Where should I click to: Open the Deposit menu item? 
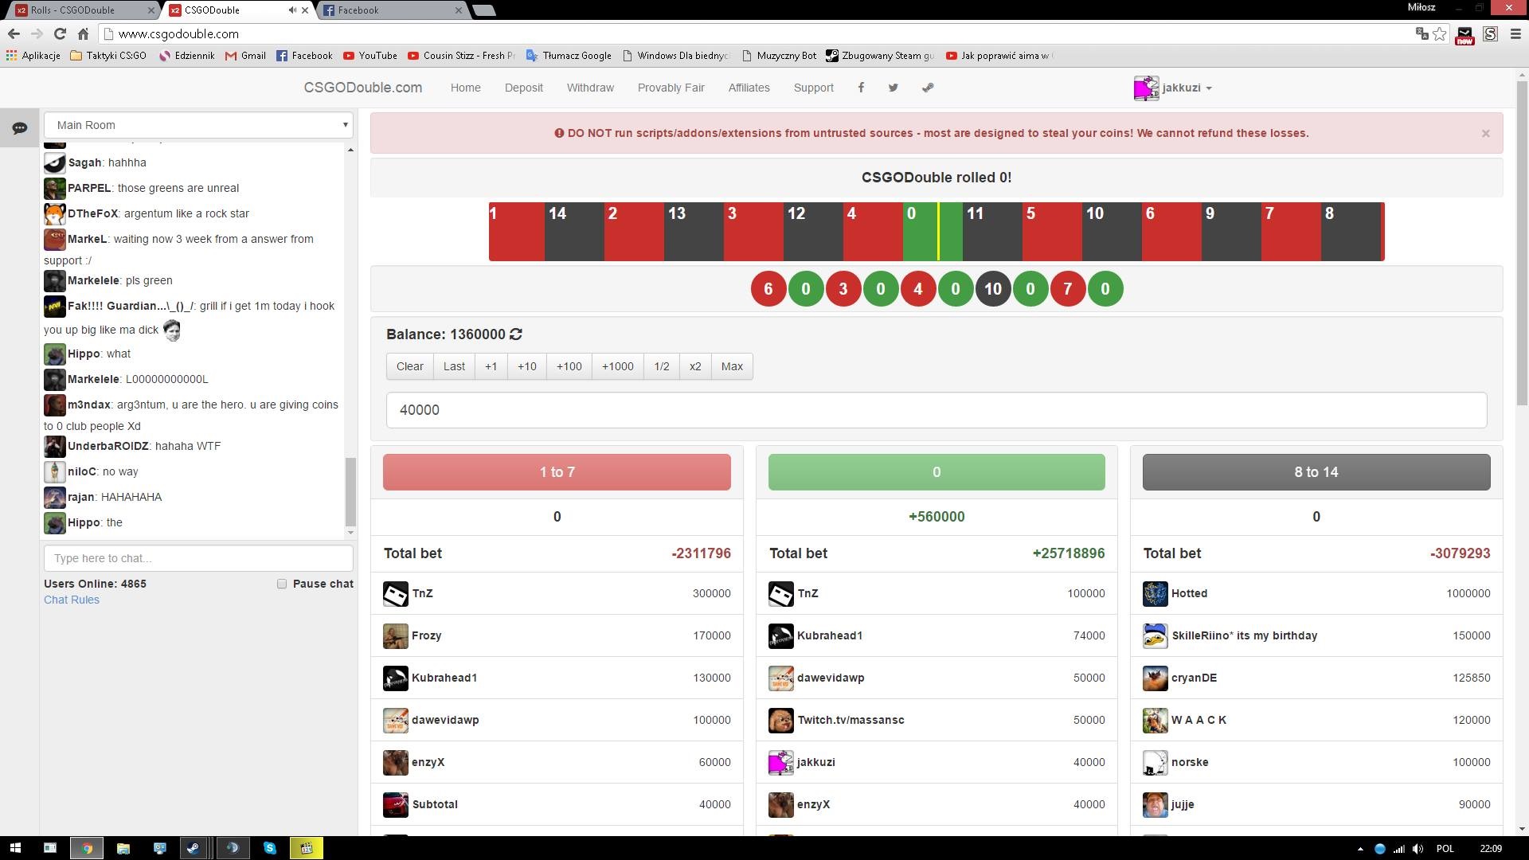523,88
